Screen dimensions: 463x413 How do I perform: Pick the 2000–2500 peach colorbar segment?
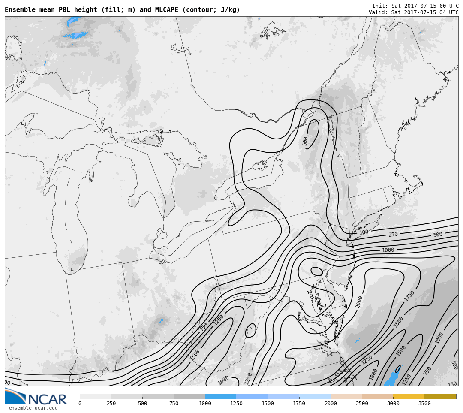click(x=346, y=396)
